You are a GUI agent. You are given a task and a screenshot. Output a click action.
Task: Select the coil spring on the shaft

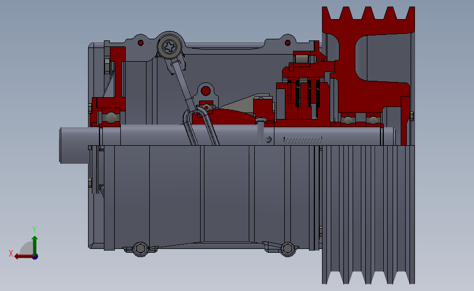coord(302,140)
